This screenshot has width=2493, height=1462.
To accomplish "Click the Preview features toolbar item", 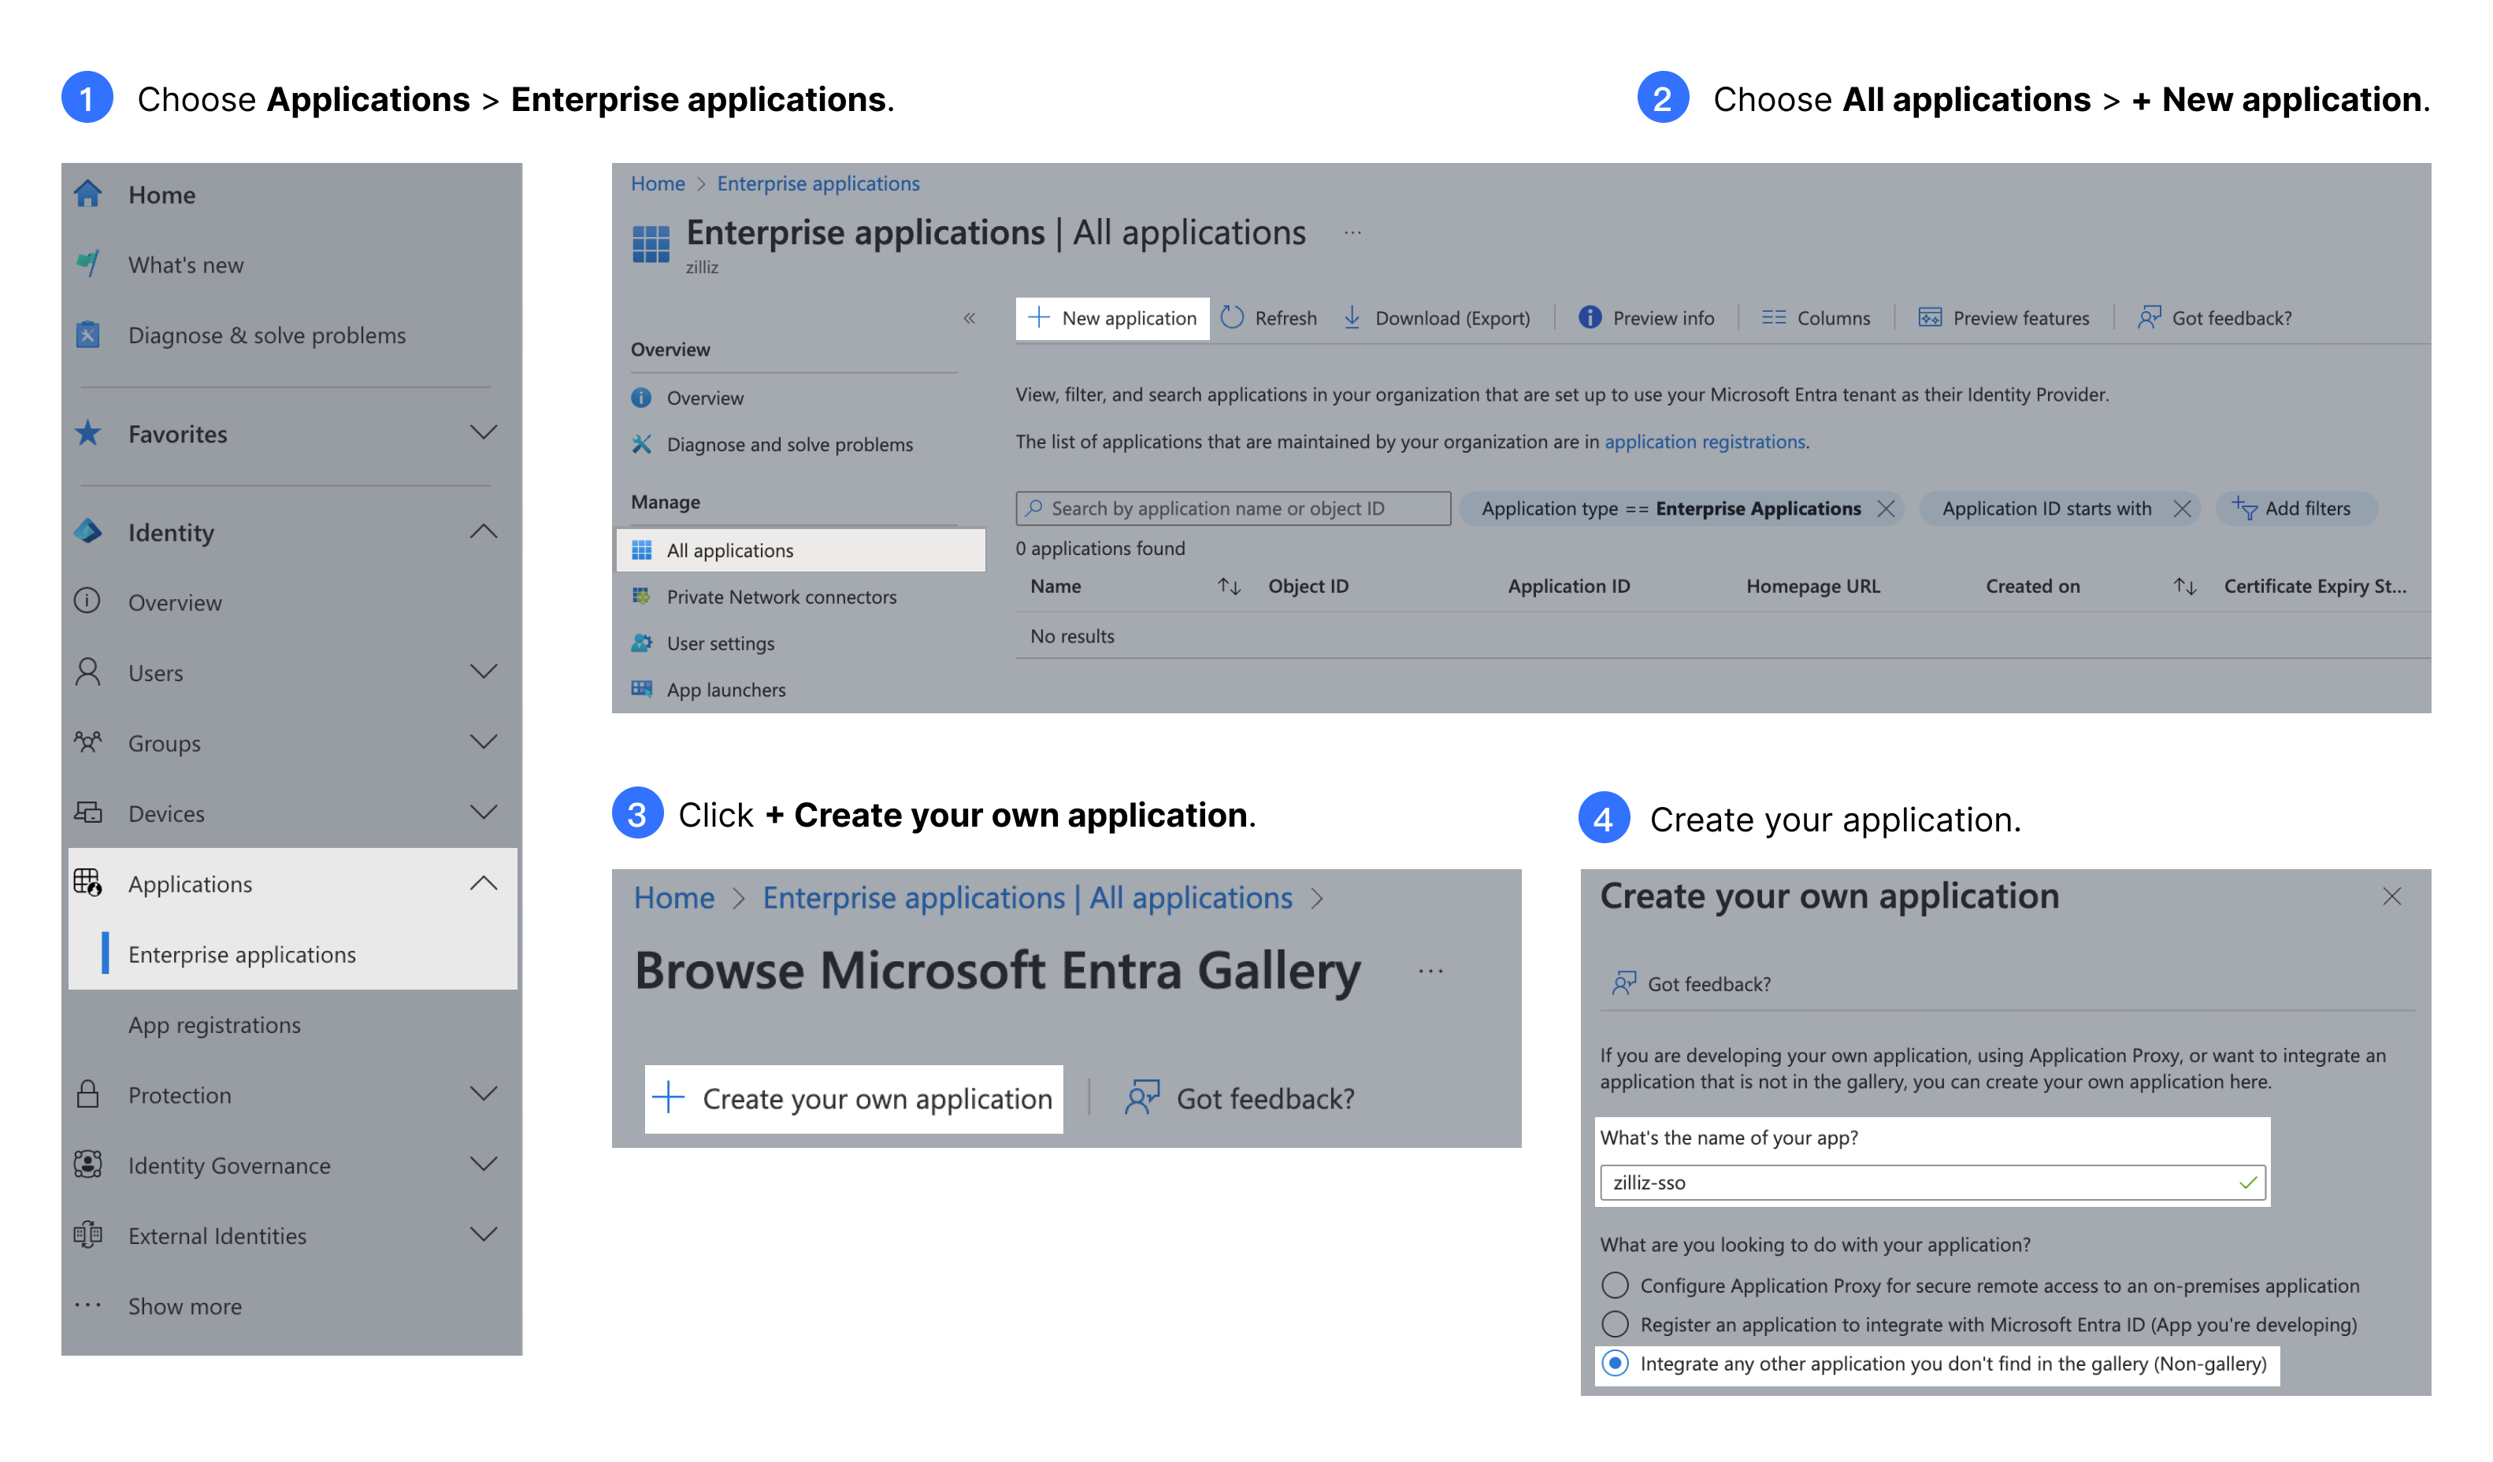I will click(2005, 318).
